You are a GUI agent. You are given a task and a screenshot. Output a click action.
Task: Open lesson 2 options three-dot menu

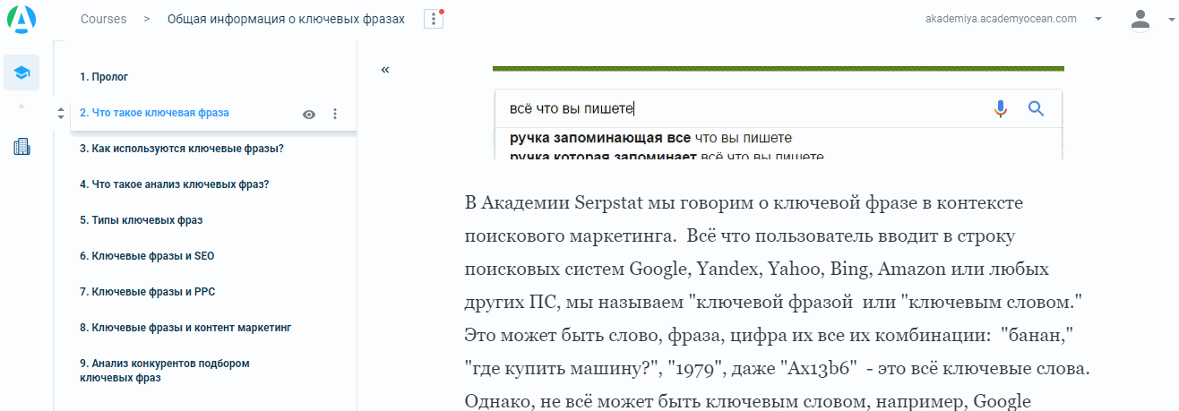tap(335, 114)
